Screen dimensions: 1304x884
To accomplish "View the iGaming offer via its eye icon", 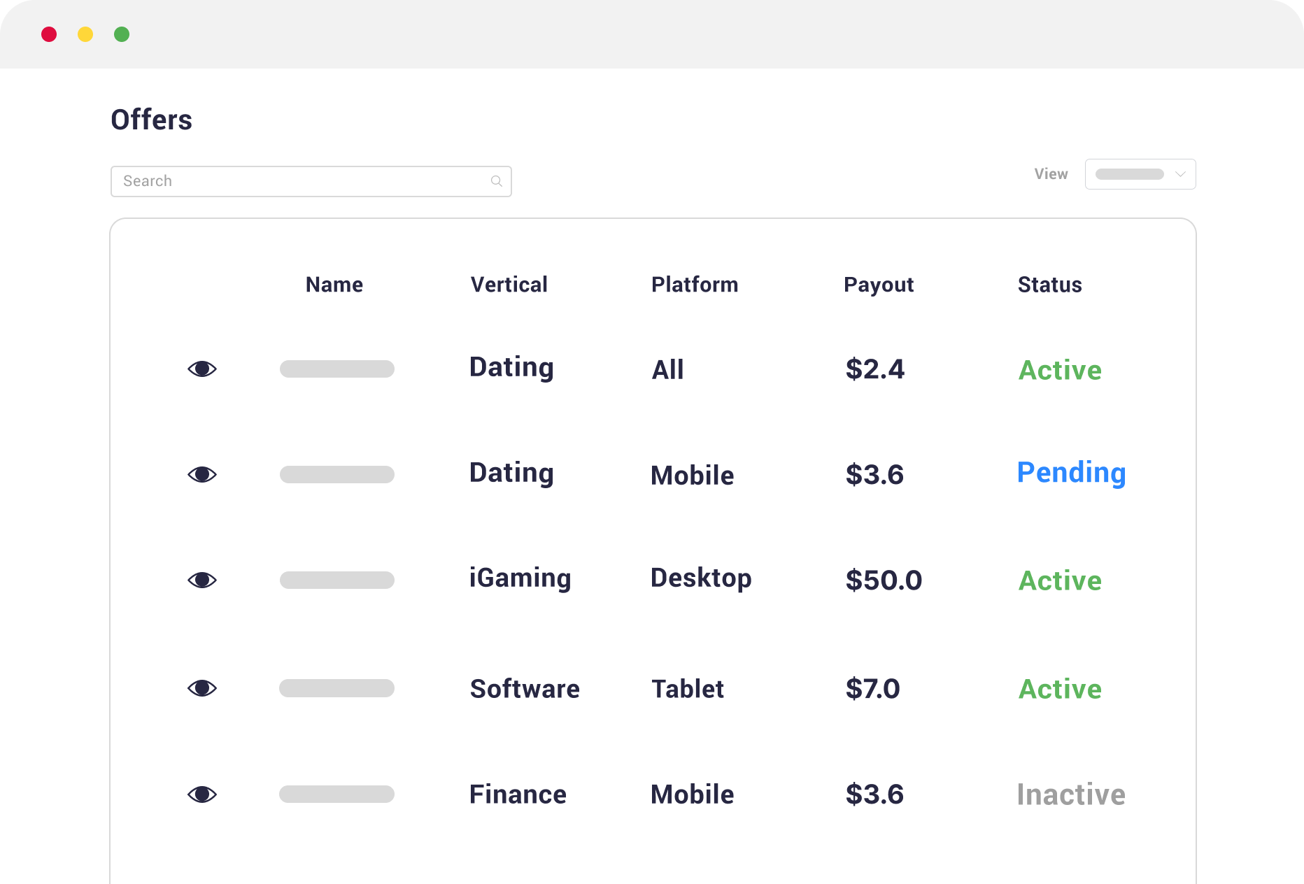I will point(202,580).
